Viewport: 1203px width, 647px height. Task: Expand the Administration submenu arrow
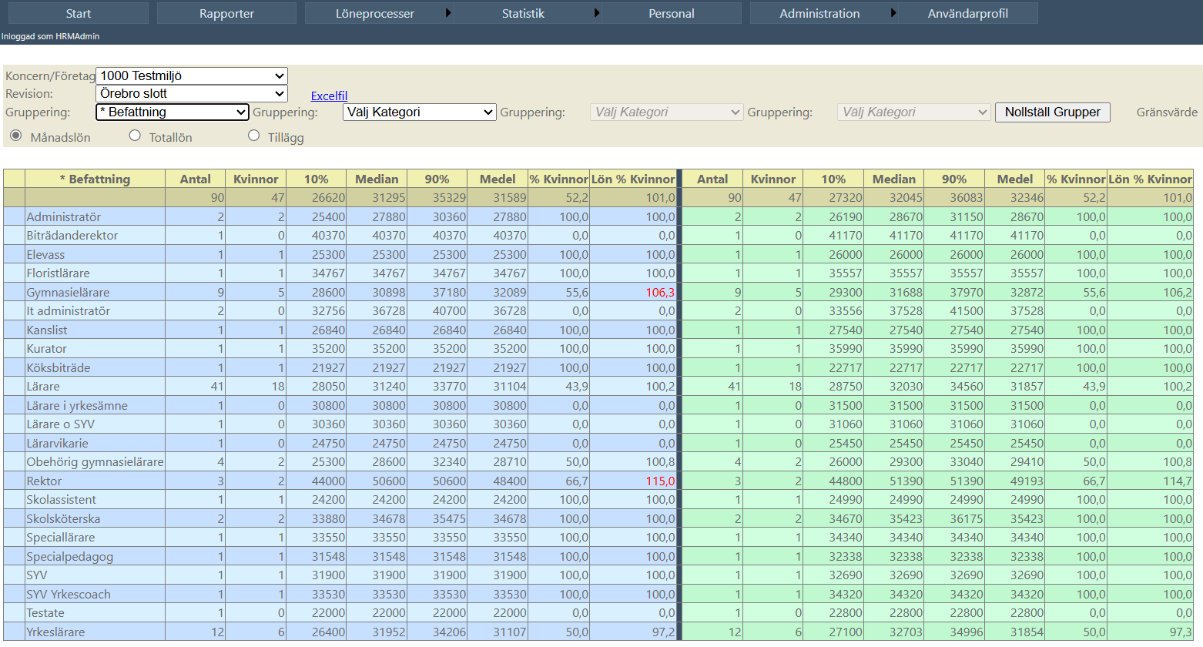pyautogui.click(x=893, y=13)
